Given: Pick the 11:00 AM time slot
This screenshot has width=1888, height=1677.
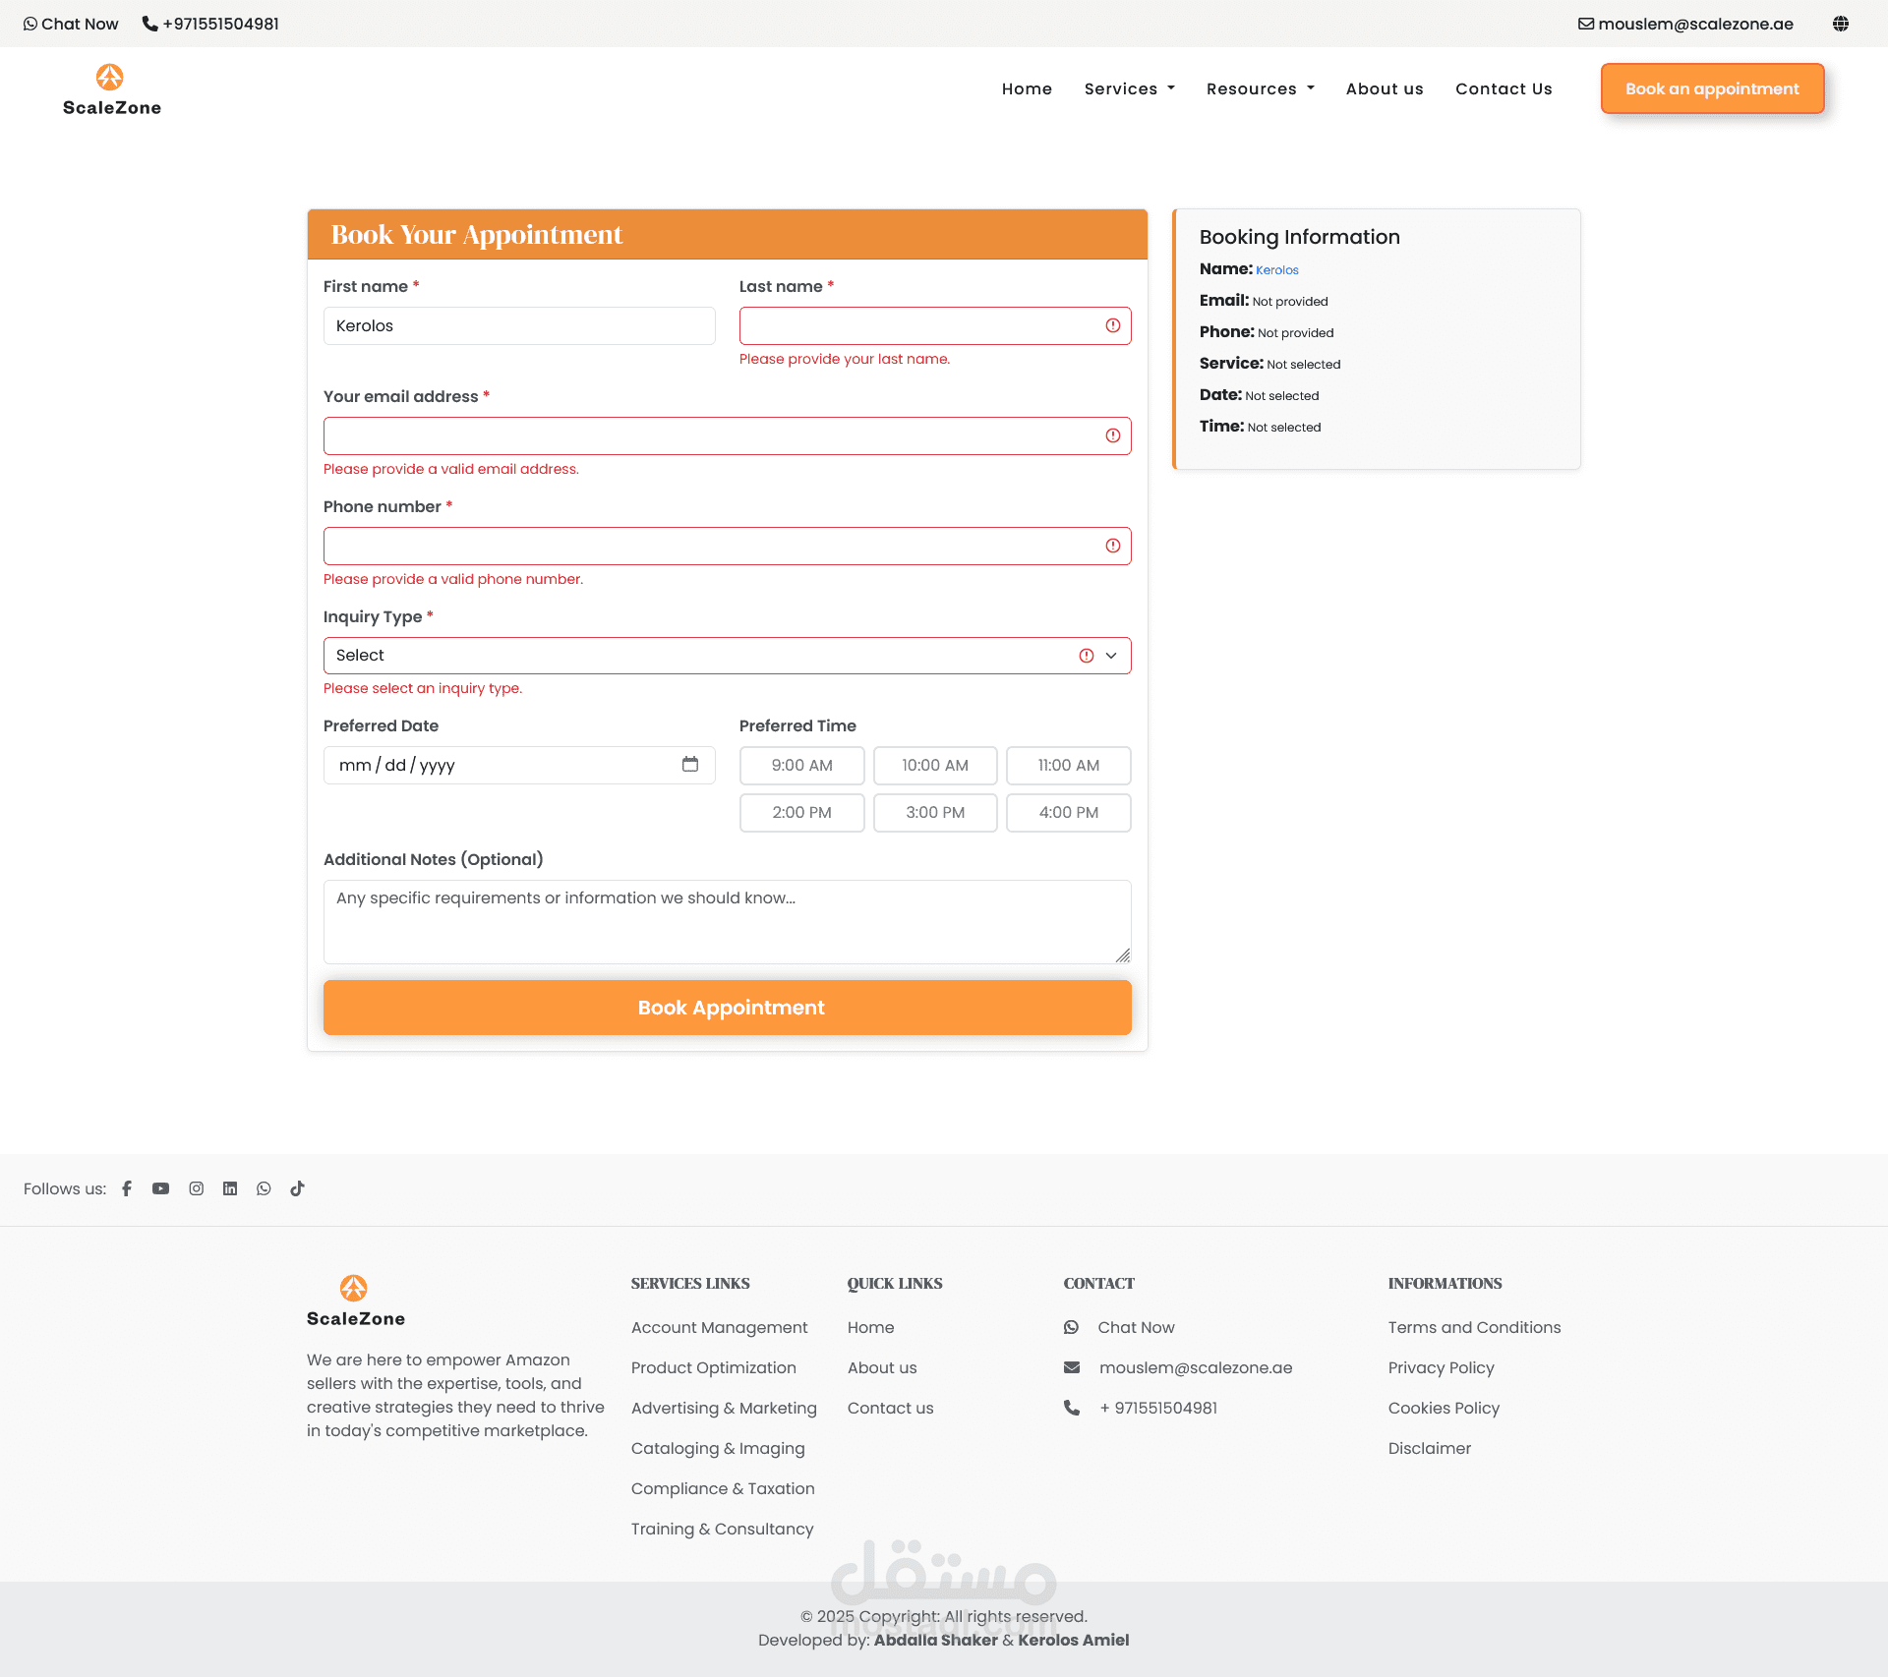Looking at the screenshot, I should tap(1068, 765).
